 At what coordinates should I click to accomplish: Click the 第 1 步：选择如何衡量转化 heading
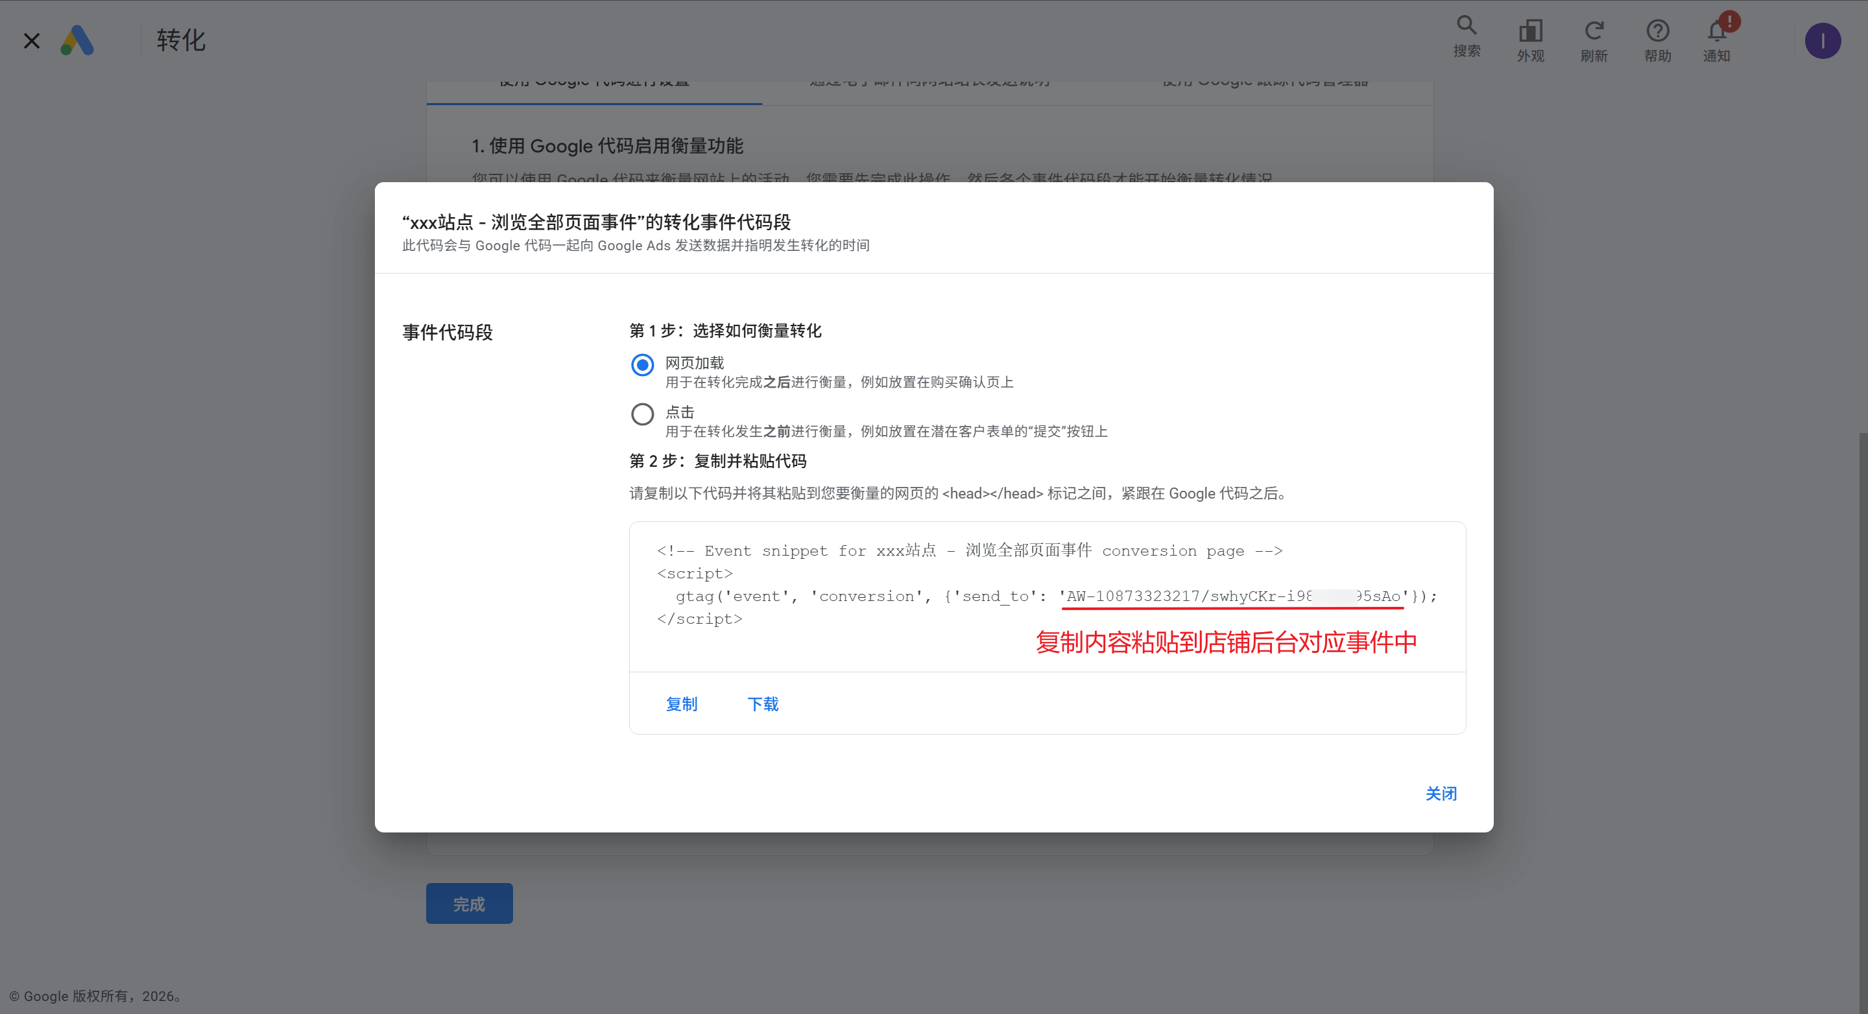click(725, 331)
